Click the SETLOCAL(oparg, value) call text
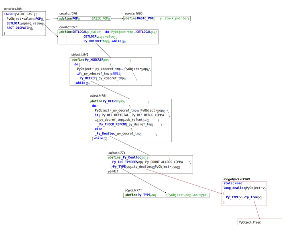This screenshot has width=289, height=230. pyautogui.click(x=25, y=23)
